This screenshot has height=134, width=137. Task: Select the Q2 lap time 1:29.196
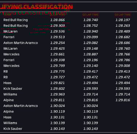point(91,60)
